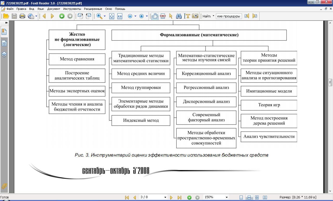Find the next search result
Screen dimensions: 333x201
pos(255,16)
